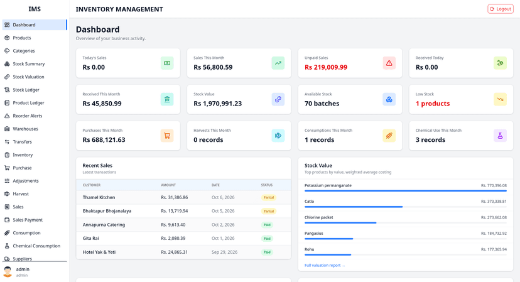Click the amount Rs. 9,613.40
The width and height of the screenshot is (520, 282).
(x=173, y=225)
